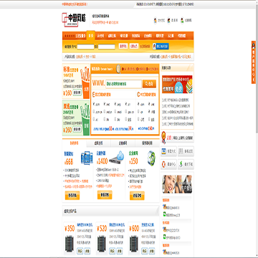This screenshot has width=258, height=258.
Task: Click the first person icon in the header
Action: coord(156,21)
